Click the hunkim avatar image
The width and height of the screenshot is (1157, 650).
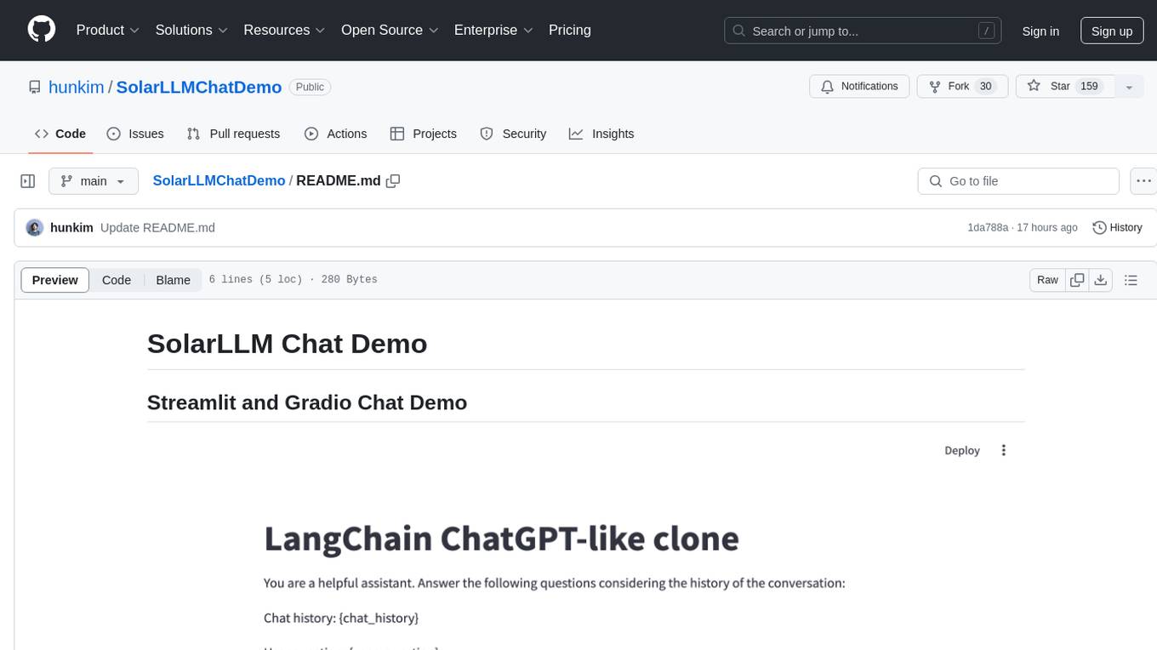coord(35,228)
